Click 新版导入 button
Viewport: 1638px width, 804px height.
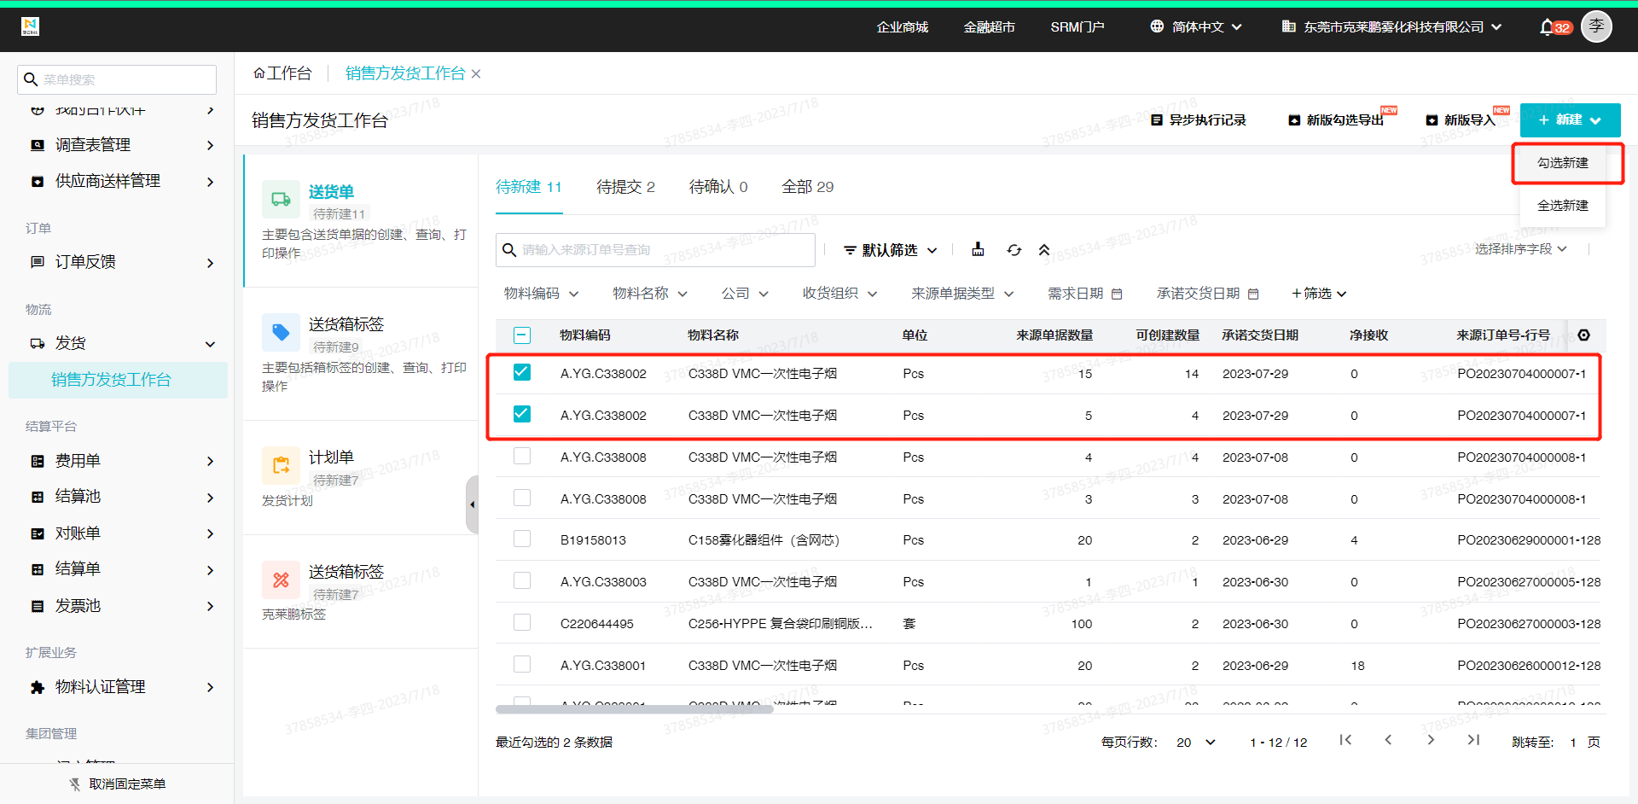(x=1461, y=120)
